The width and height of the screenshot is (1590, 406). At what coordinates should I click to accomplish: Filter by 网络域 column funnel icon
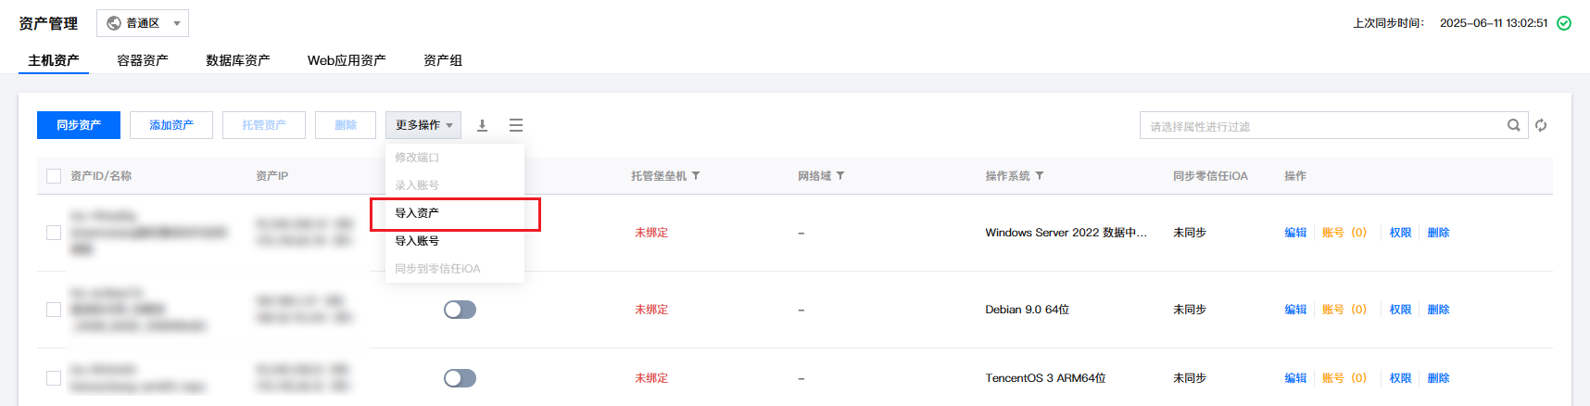click(840, 176)
